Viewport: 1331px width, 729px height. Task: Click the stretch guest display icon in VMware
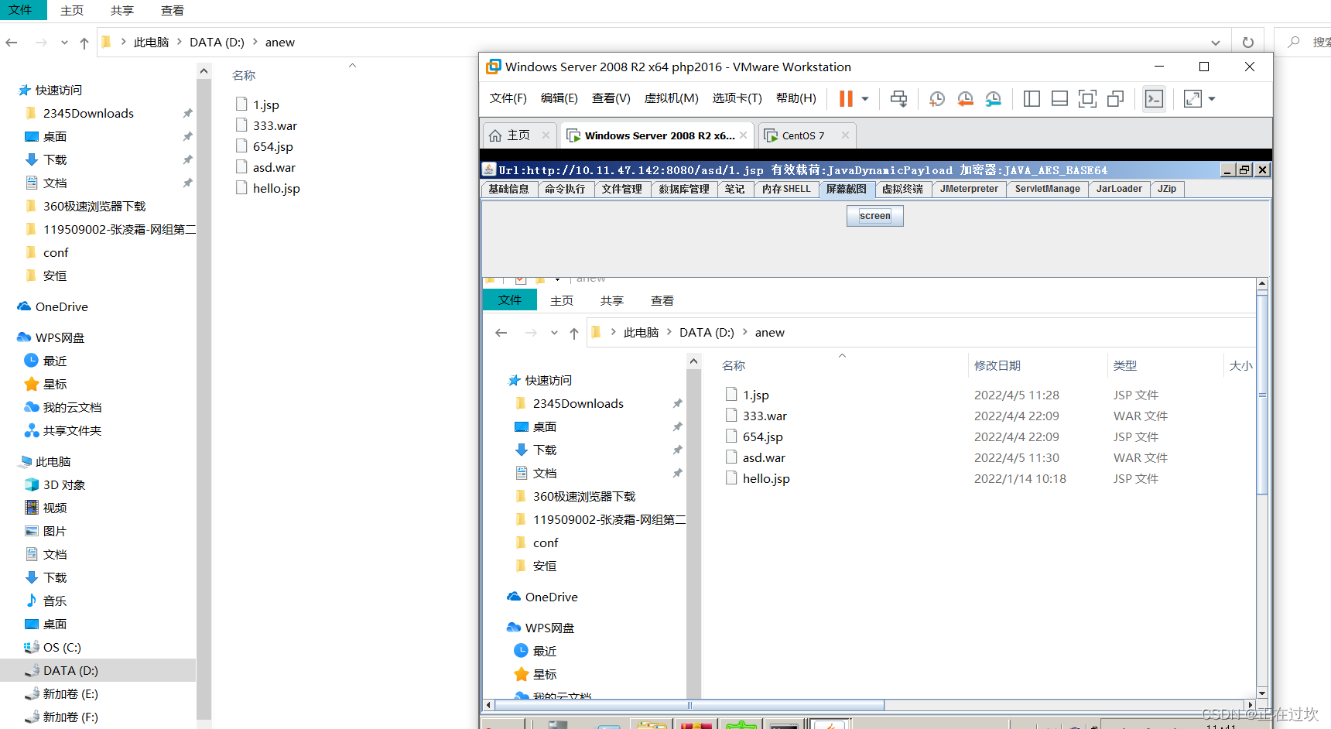pyautogui.click(x=1192, y=98)
